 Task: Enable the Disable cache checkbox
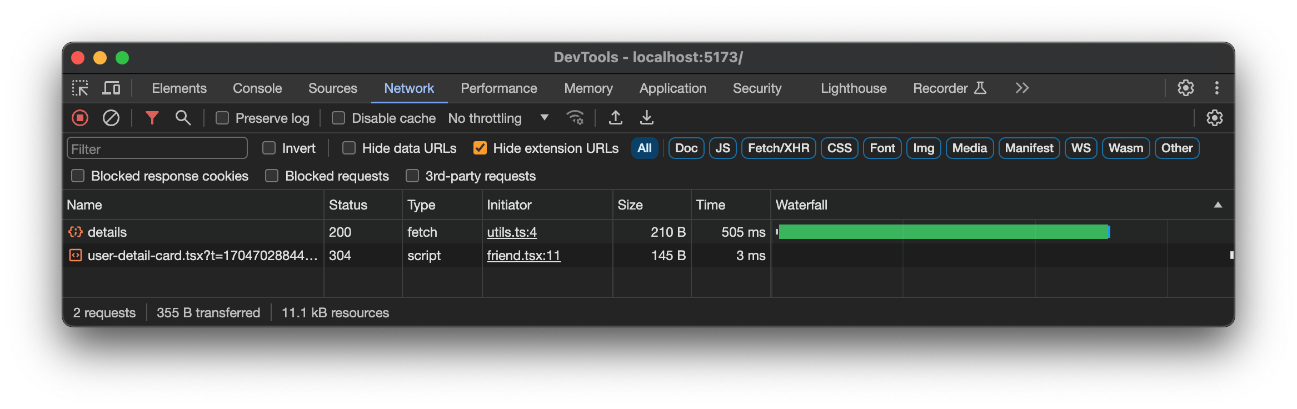point(338,118)
